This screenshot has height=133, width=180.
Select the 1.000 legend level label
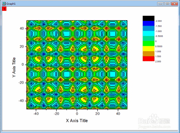coord(158,52)
